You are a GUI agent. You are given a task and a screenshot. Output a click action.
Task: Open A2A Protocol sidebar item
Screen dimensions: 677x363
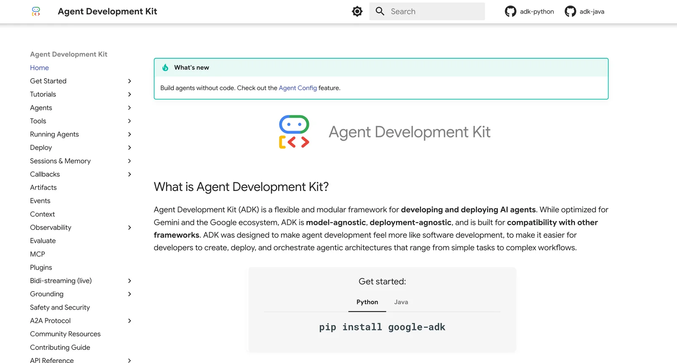[x=50, y=321]
